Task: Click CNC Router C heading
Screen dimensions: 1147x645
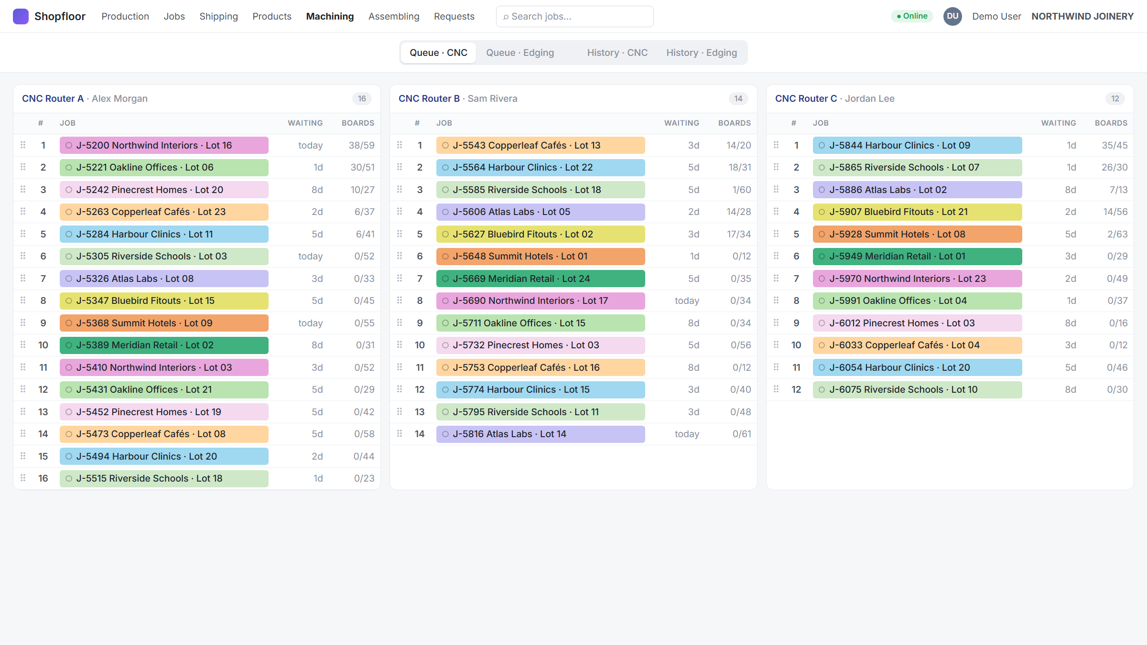Action: 806,98
